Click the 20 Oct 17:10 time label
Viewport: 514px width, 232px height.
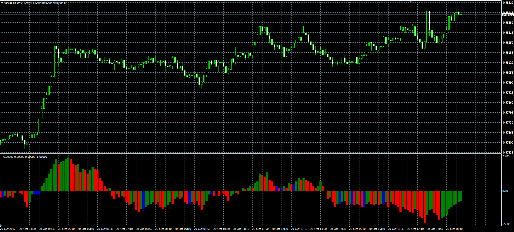coord(416,229)
